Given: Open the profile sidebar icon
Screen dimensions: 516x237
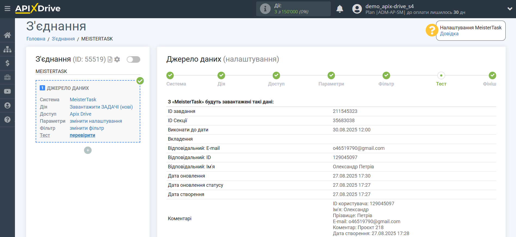Looking at the screenshot, I should pos(7,105).
